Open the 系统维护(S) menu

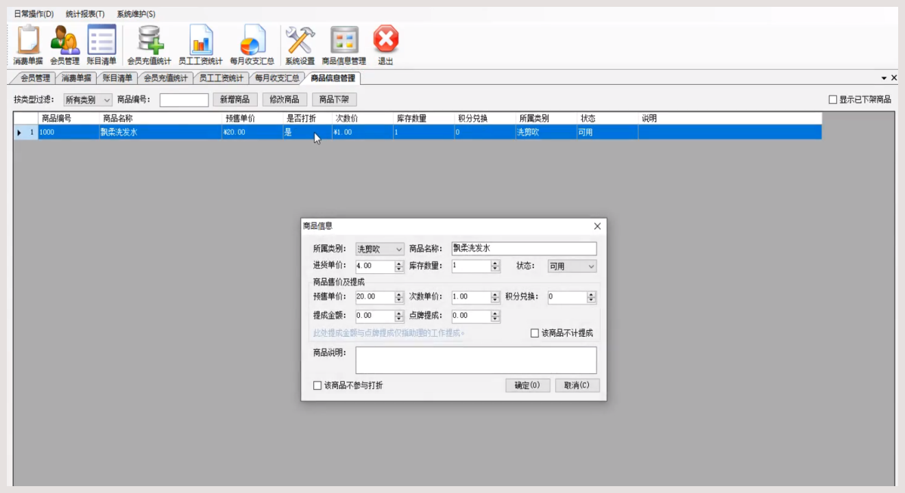point(136,14)
